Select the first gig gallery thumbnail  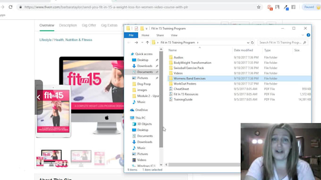52,158
